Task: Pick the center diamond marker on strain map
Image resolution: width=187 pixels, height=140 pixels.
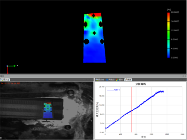Action: pyautogui.click(x=94, y=33)
